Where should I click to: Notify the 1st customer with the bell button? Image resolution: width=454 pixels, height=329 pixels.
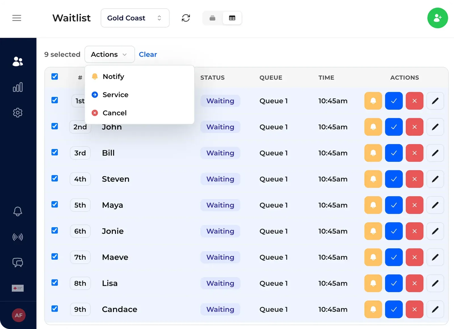point(373,101)
